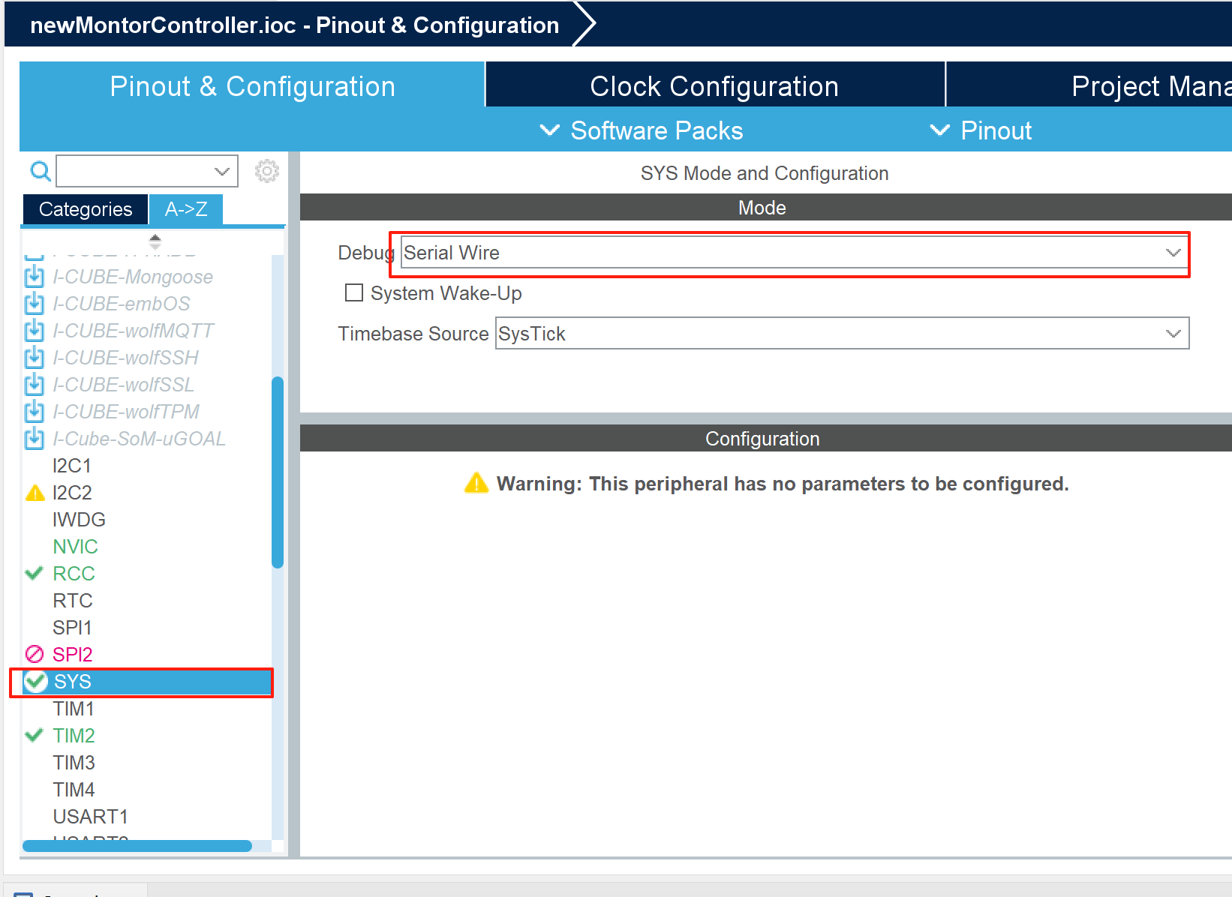Click the I-CUBE-Mongoose download icon
Viewport: 1232px width, 897px height.
[x=35, y=277]
